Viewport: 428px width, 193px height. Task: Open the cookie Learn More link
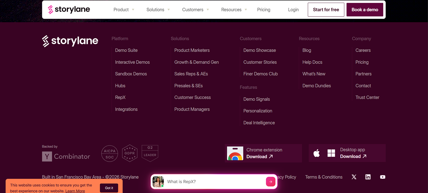(x=75, y=191)
